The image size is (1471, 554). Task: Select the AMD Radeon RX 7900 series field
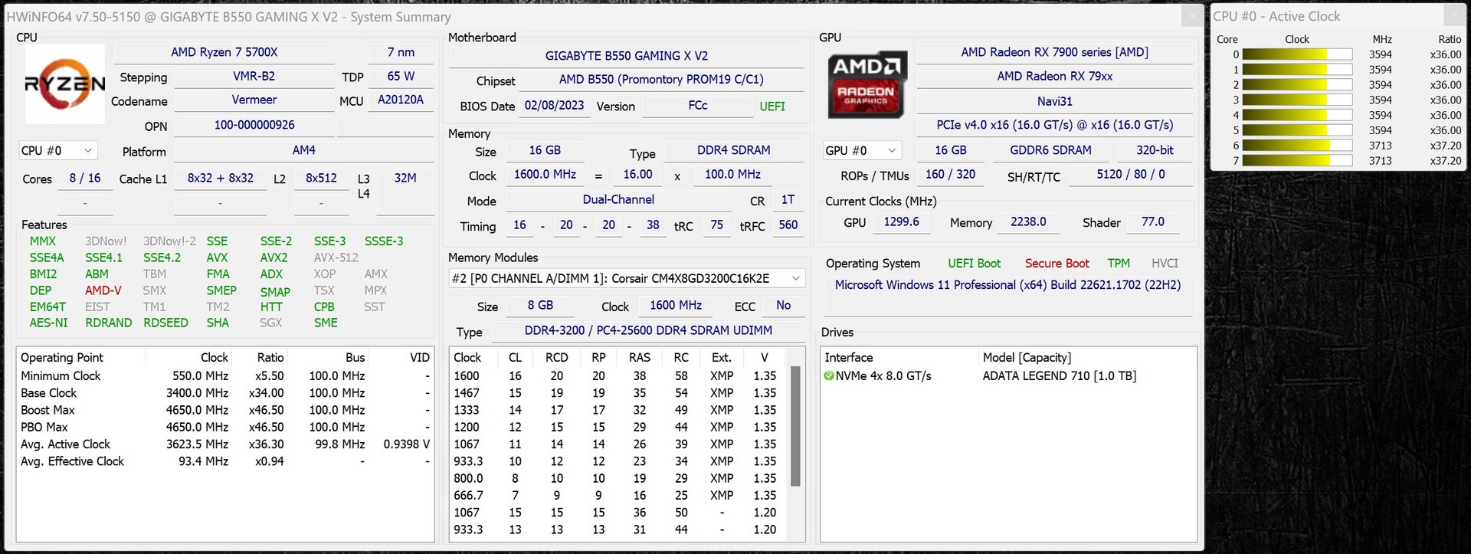pyautogui.click(x=1055, y=52)
